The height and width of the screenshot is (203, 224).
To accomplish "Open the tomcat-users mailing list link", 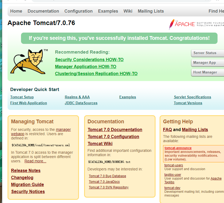I will coord(174,165).
